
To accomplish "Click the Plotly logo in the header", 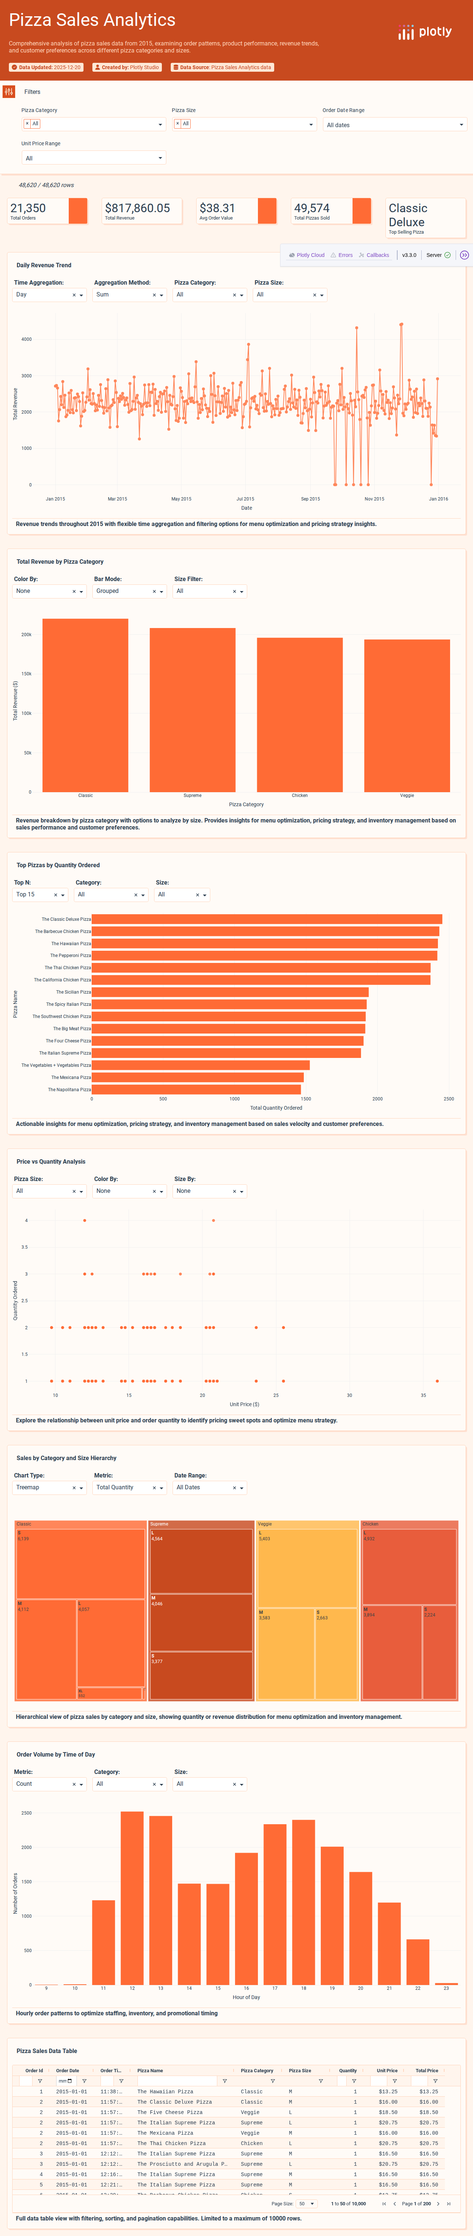I will 427,31.
